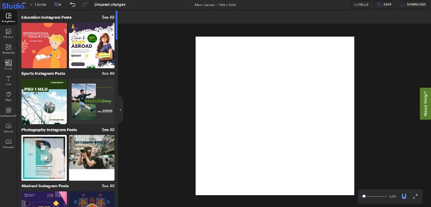Toggle the snap magnet icon
Image resolution: width=431 pixels, height=207 pixels.
point(404,196)
